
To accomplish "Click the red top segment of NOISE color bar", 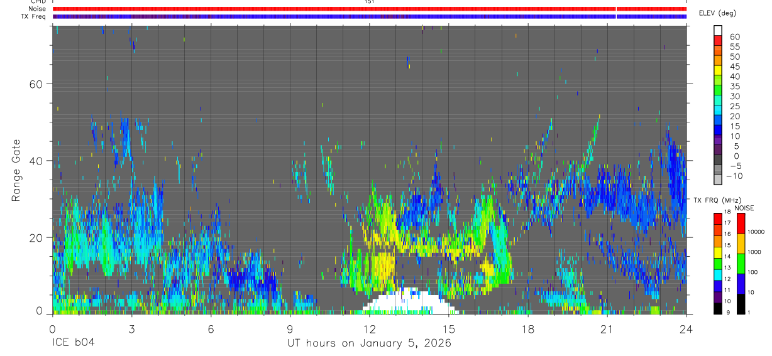I will [x=742, y=224].
